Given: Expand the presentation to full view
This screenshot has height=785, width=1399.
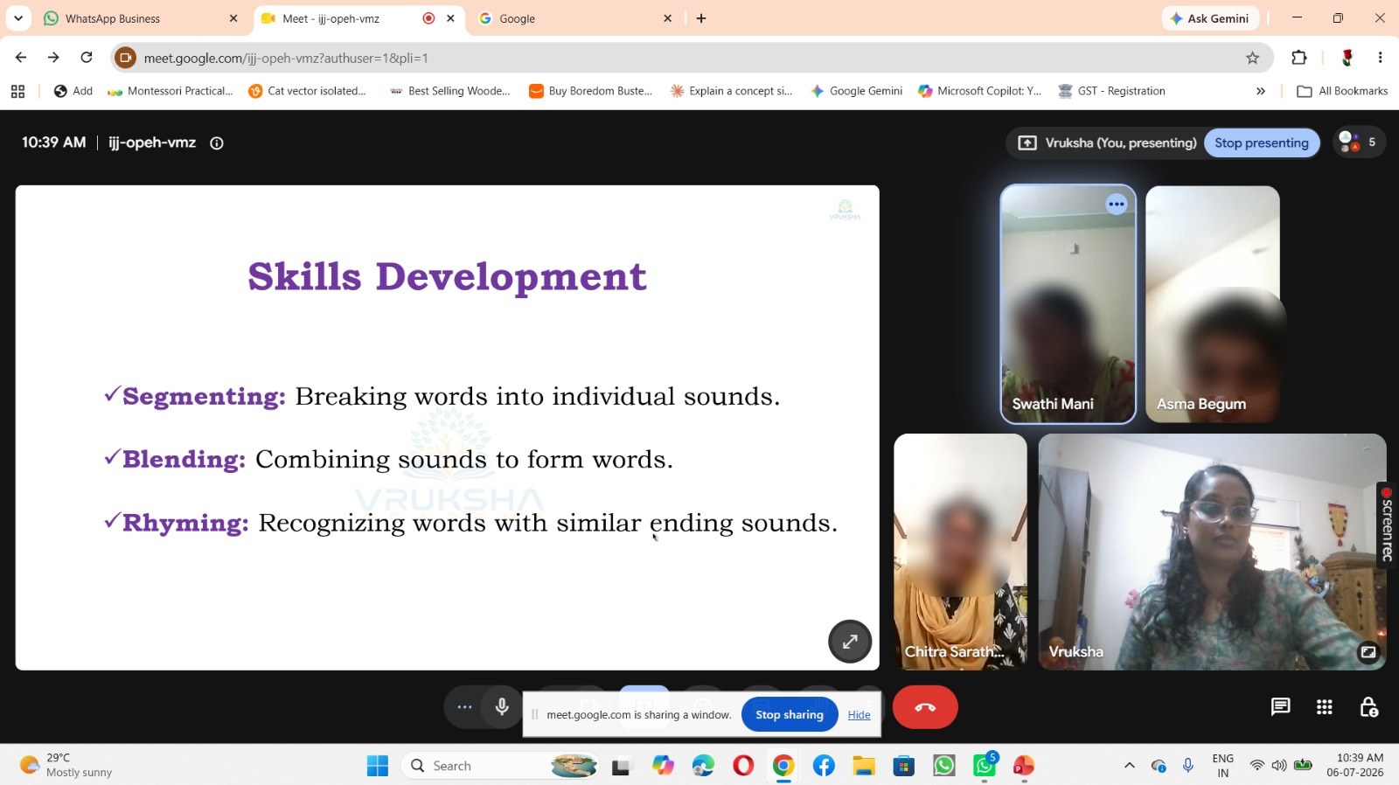Looking at the screenshot, I should tap(850, 642).
